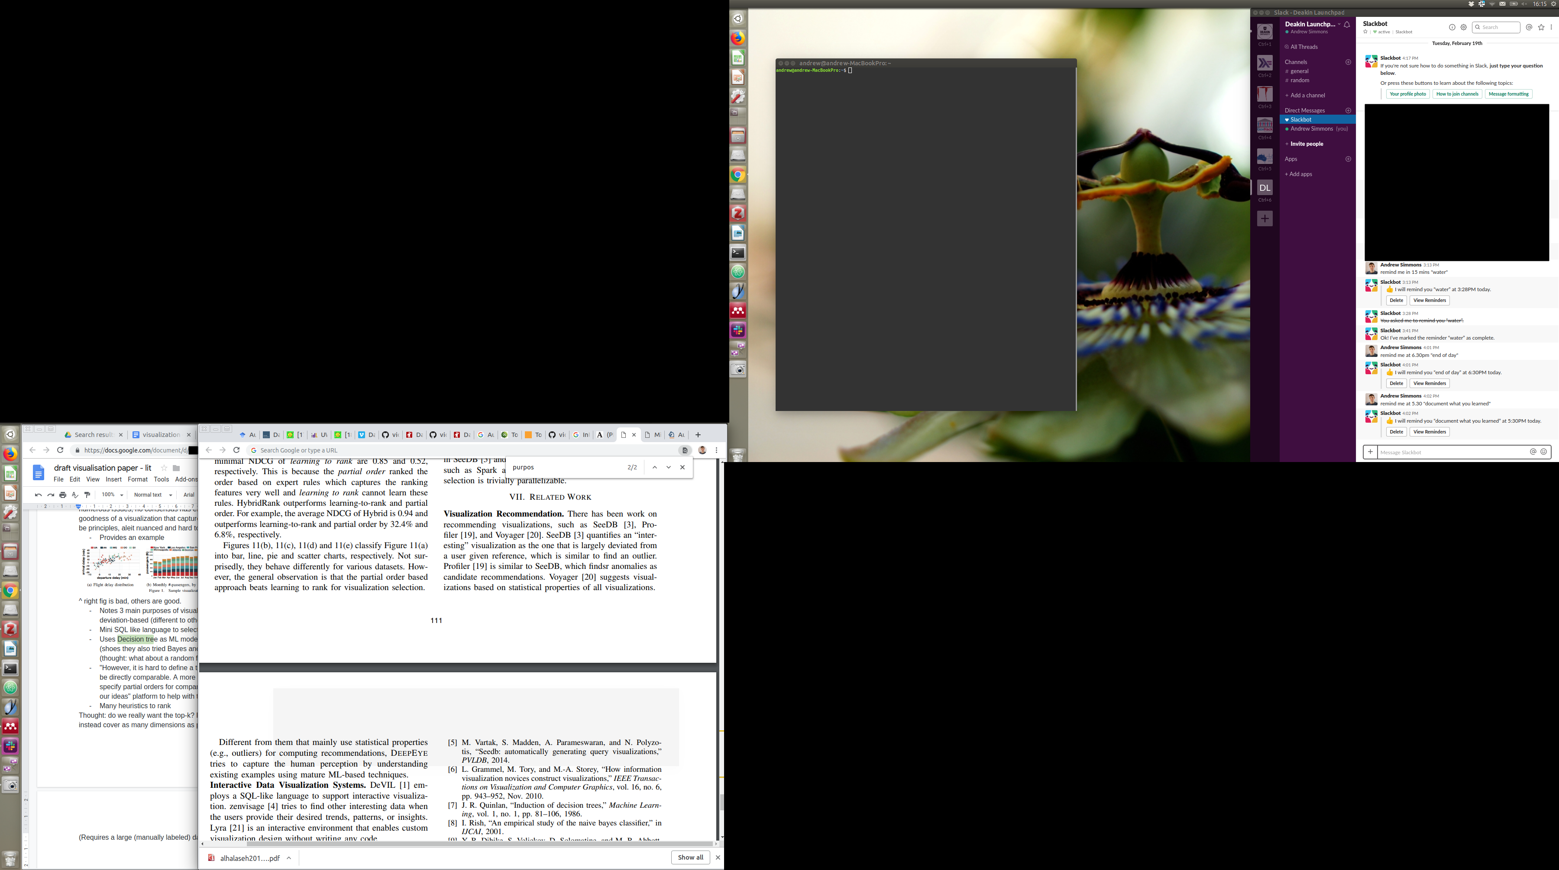Open starred items in Slack header

1541,27
